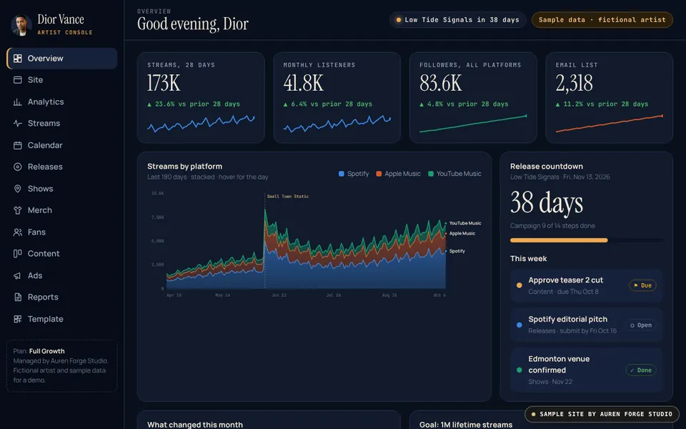Click the Full Growth plan info box
The height and width of the screenshot is (429, 686).
(62, 365)
